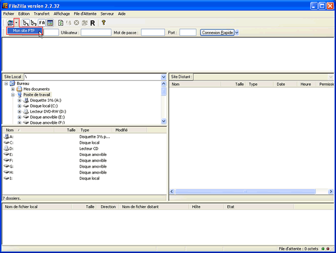Image resolution: width=336 pixels, height=253 pixels.
Task: Select Bureau in the local tree
Action: click(23, 83)
